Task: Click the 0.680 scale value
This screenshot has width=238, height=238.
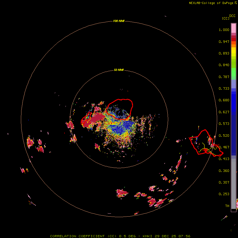Action: pyautogui.click(x=224, y=100)
